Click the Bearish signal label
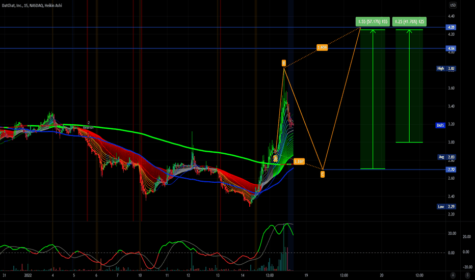This screenshot has height=280, width=475. coord(88,128)
